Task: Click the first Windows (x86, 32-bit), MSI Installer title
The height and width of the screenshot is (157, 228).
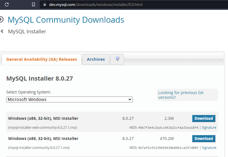Action: [43, 118]
